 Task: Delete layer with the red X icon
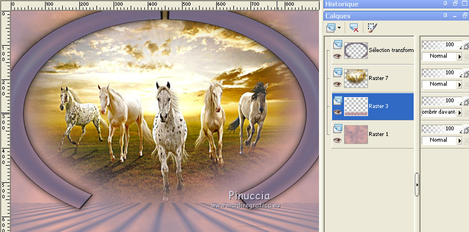point(354,28)
